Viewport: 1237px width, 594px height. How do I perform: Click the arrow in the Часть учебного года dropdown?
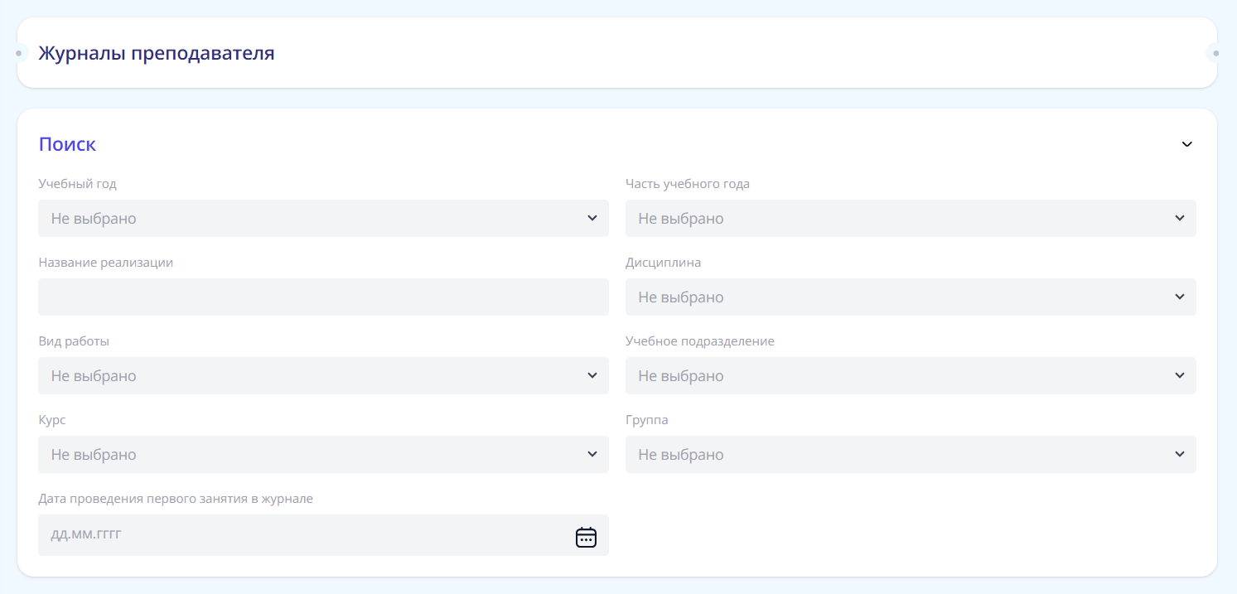(1179, 218)
